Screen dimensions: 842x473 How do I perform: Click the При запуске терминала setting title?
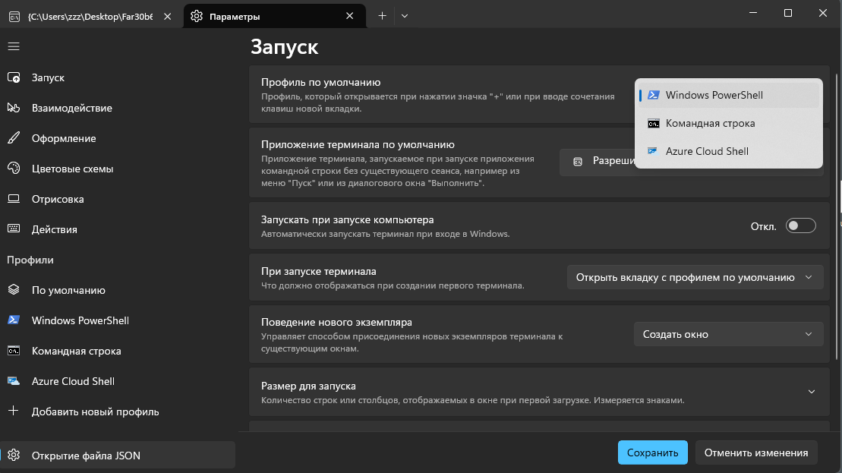318,271
